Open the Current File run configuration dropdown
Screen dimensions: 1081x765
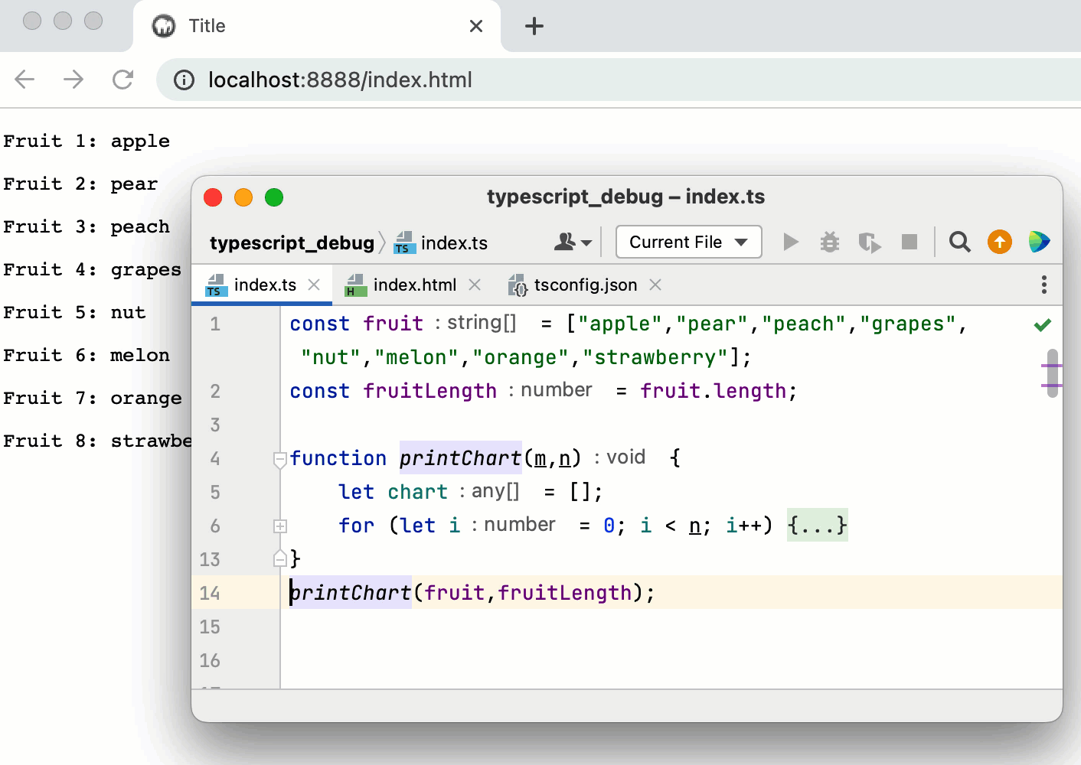coord(687,242)
